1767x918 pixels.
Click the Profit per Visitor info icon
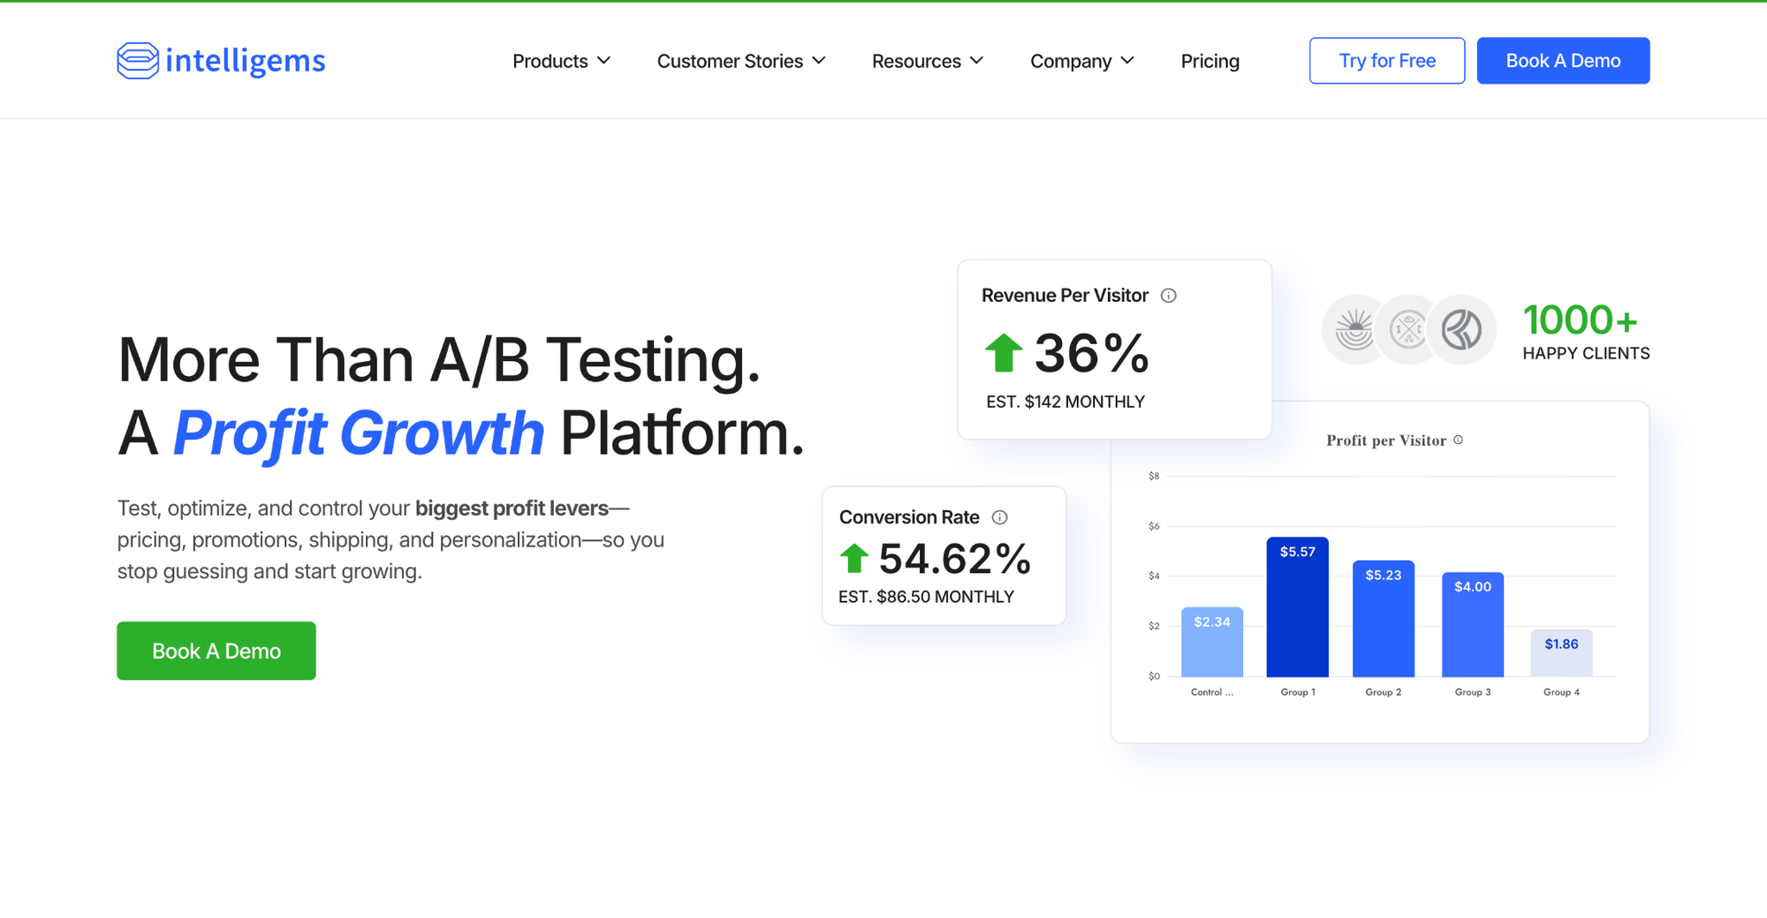(x=1459, y=440)
